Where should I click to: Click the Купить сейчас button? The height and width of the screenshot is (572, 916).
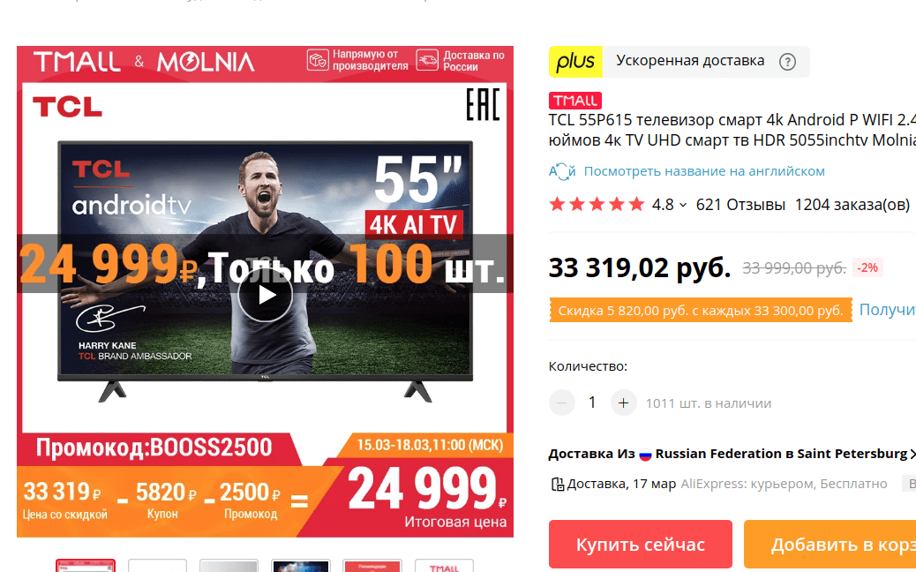[641, 544]
